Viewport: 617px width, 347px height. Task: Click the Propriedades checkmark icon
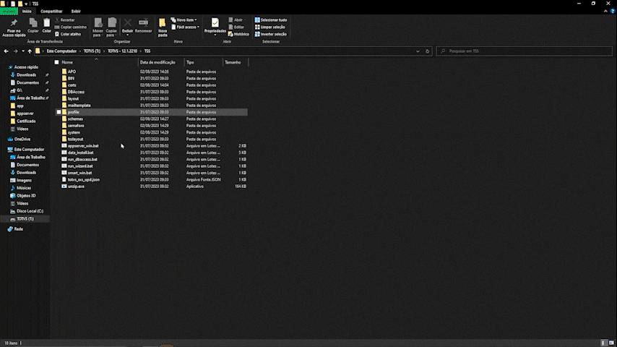(215, 23)
